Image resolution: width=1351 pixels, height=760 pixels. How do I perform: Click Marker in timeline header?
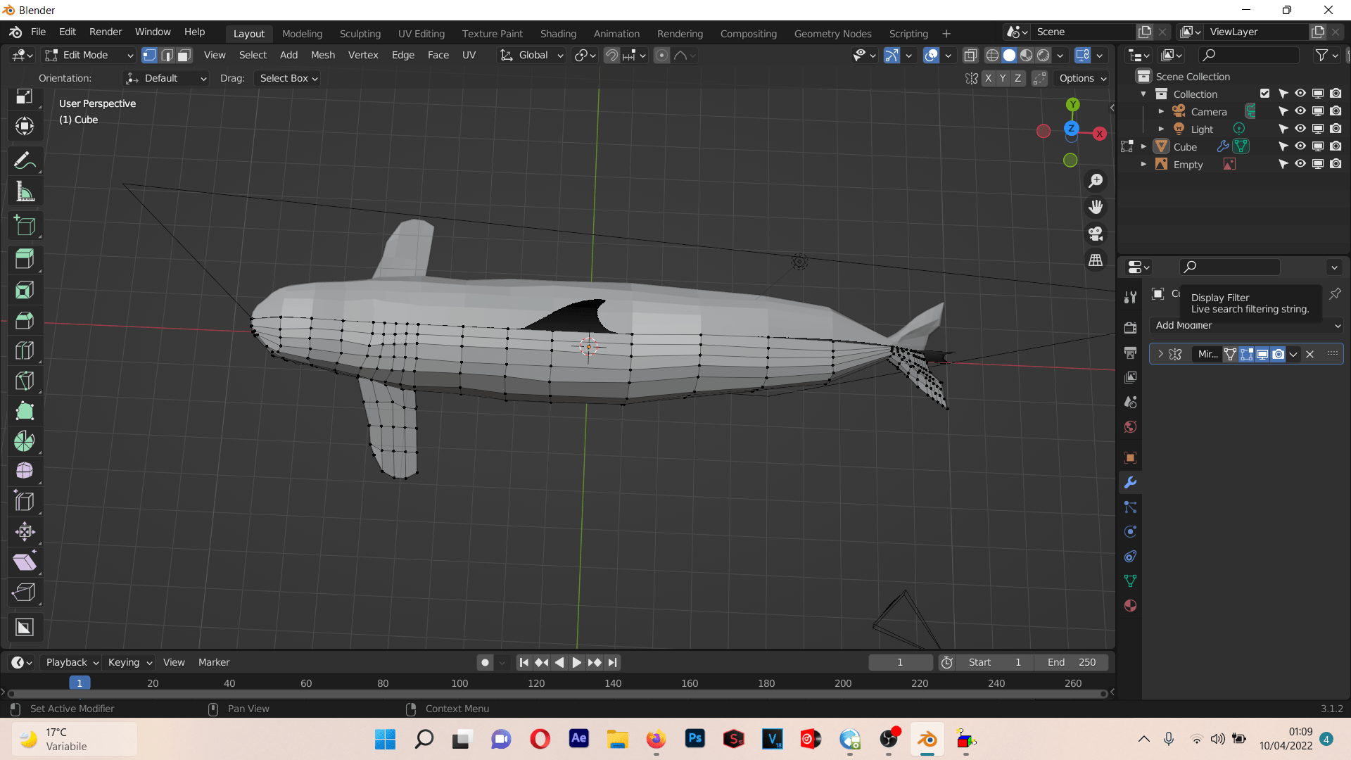(x=214, y=662)
